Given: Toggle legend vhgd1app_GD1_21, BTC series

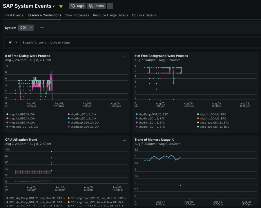Looking at the screenshot, I should point(213,123).
